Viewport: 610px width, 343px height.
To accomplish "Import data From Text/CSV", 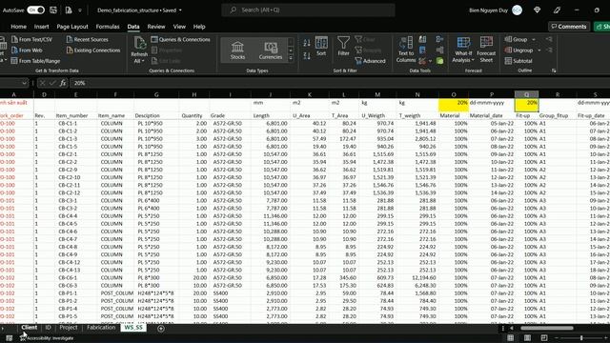I will [x=31, y=39].
